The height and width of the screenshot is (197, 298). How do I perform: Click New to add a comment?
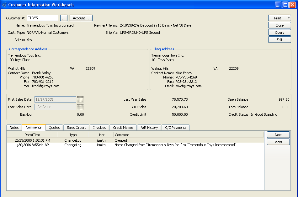278,135
